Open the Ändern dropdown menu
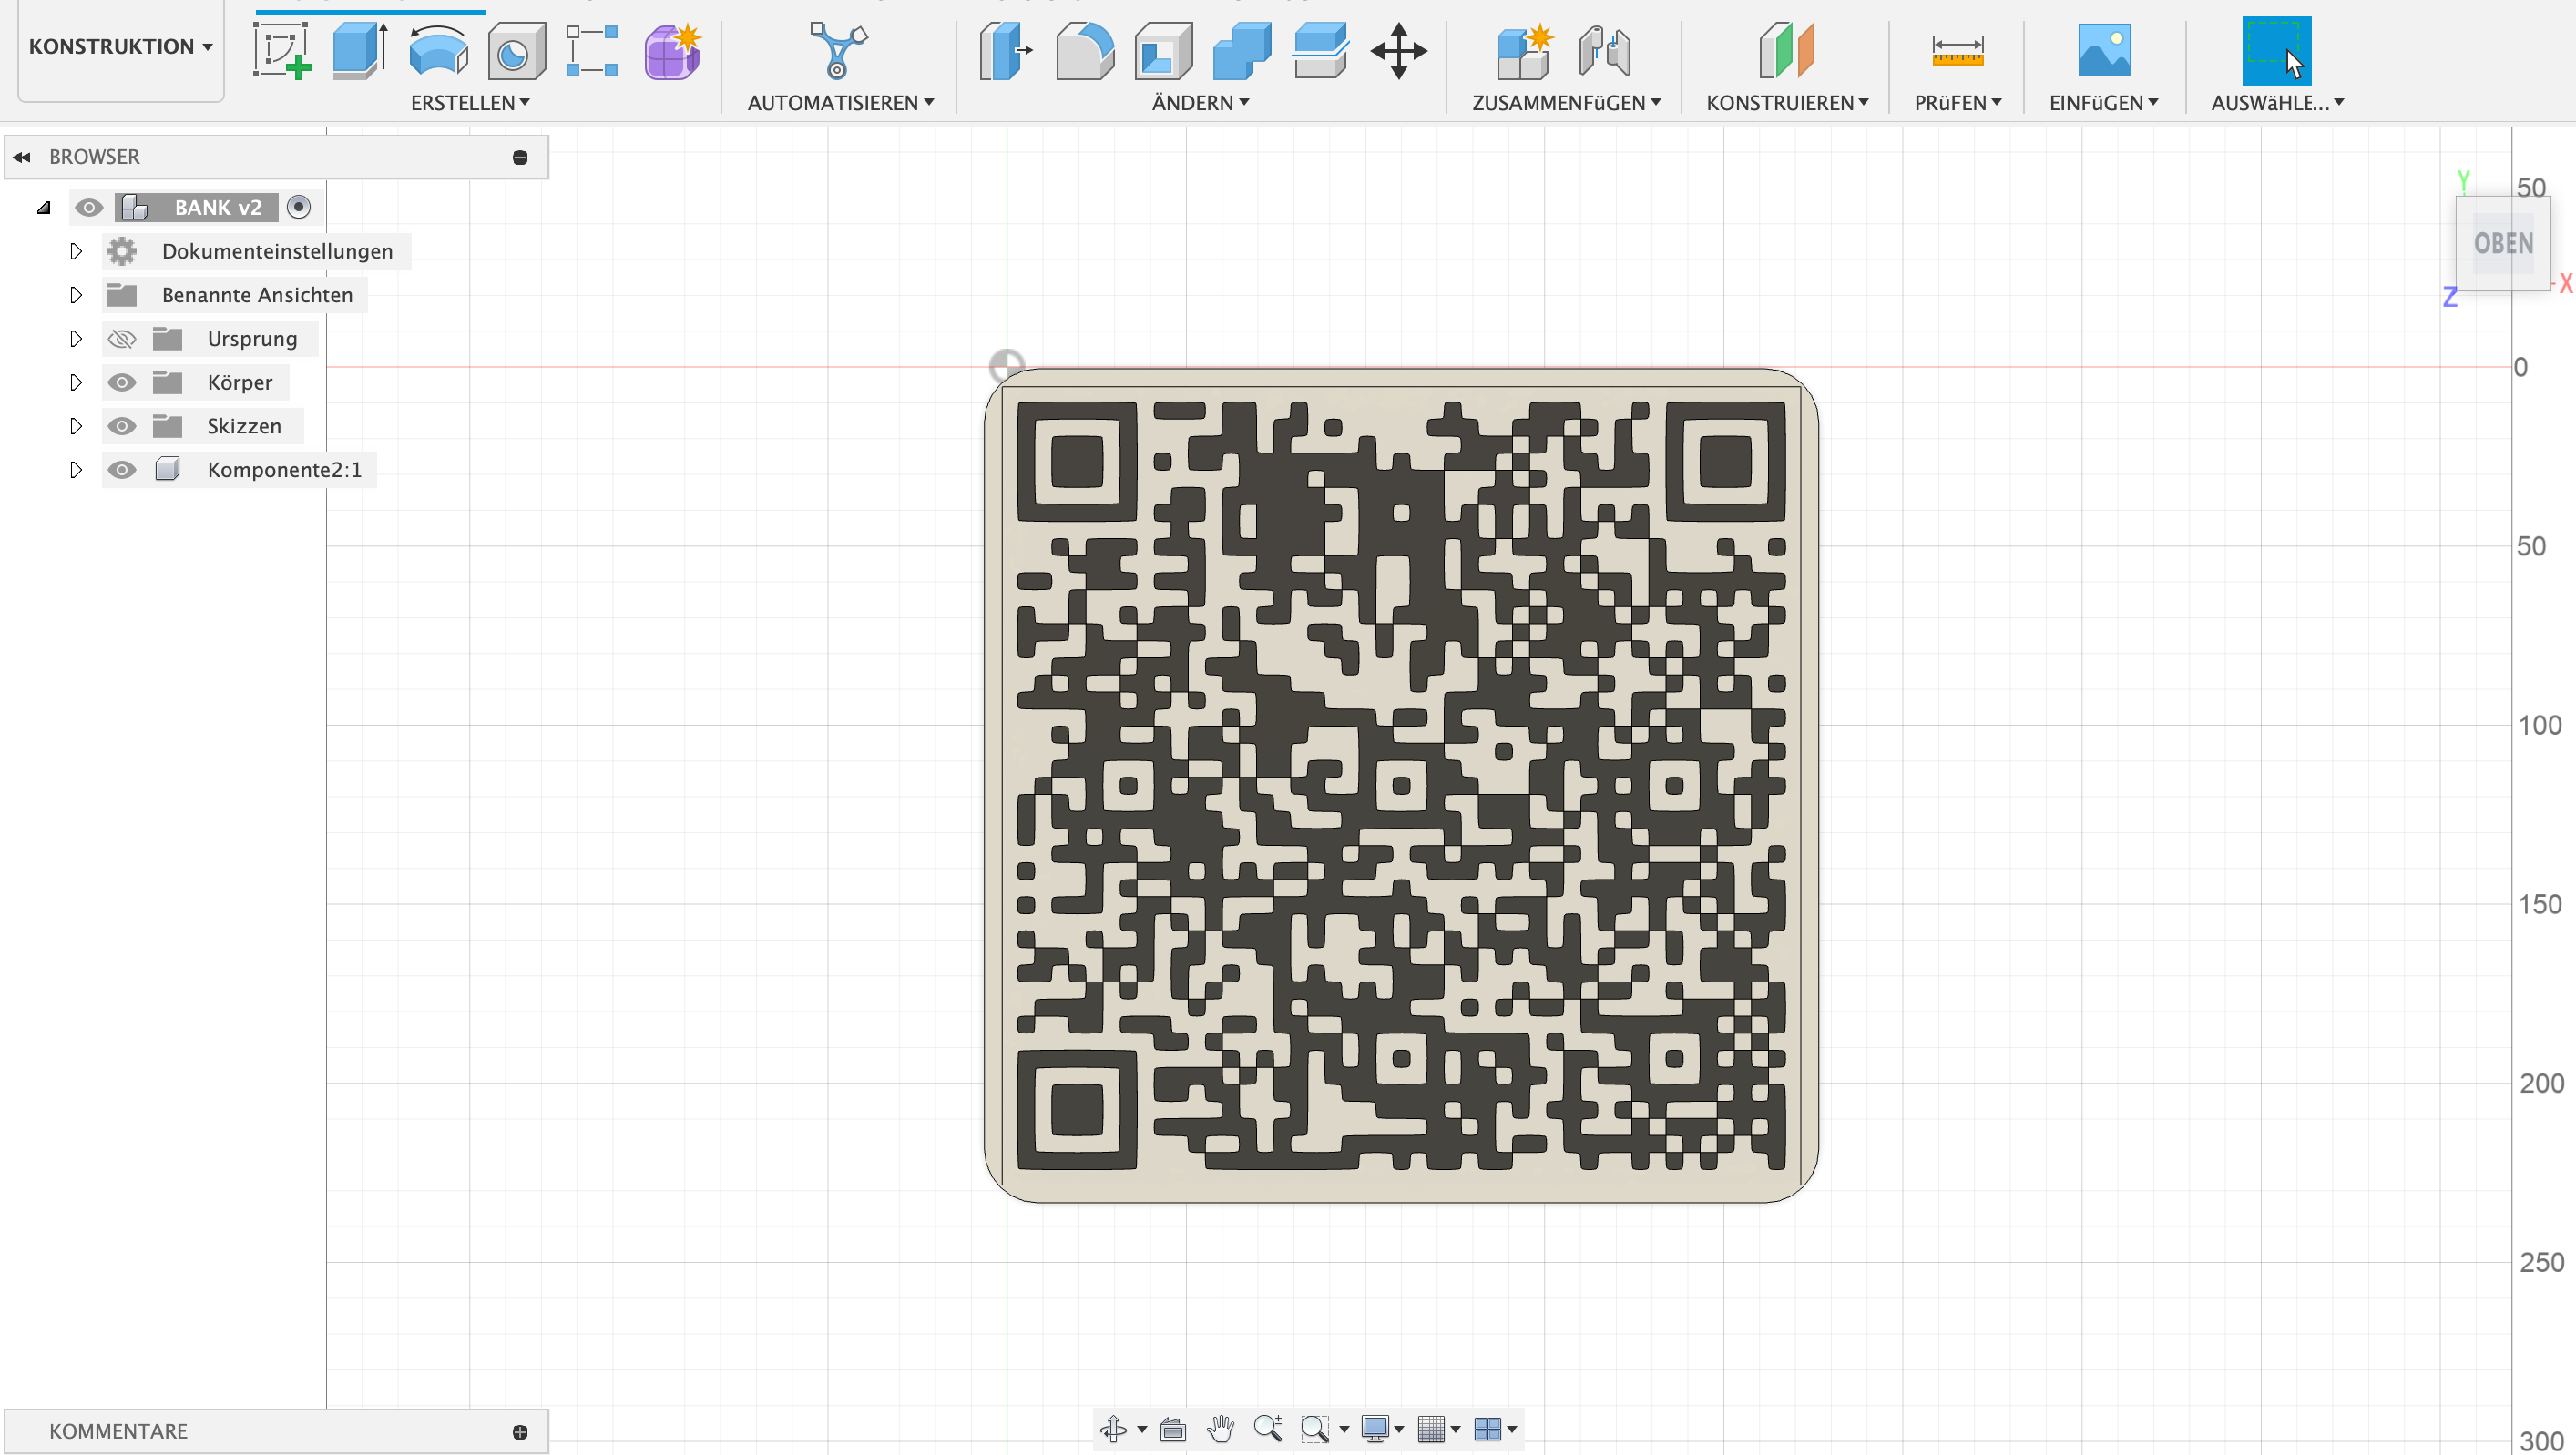This screenshot has height=1455, width=2576. pyautogui.click(x=1200, y=102)
